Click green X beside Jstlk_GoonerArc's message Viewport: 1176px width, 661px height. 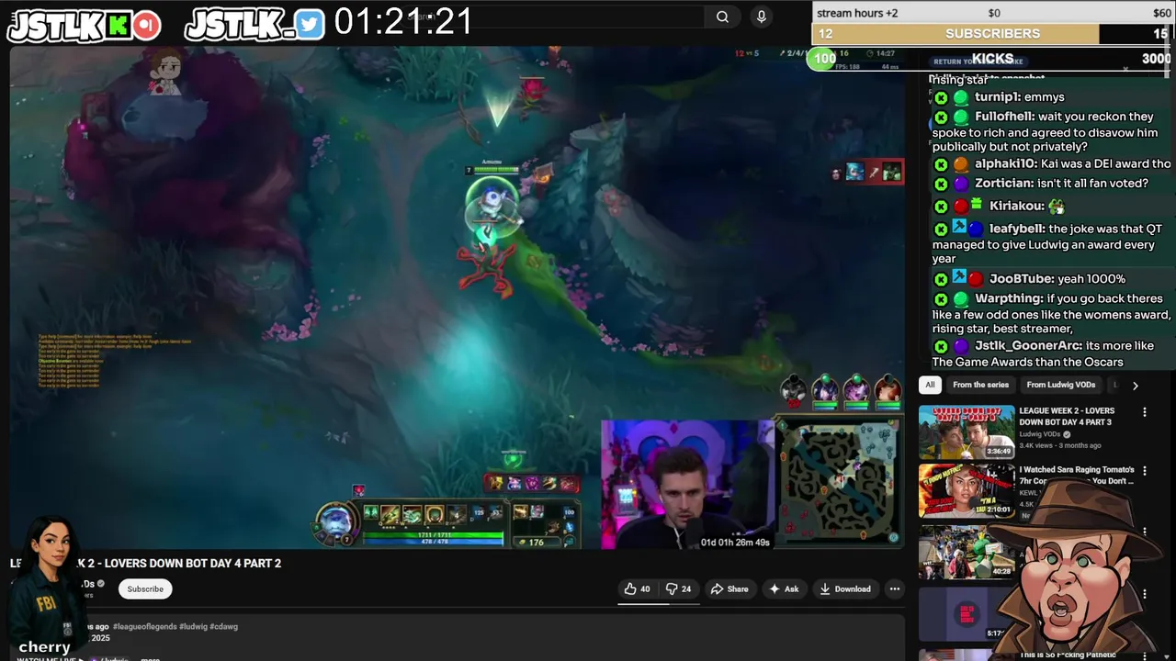[x=941, y=347]
